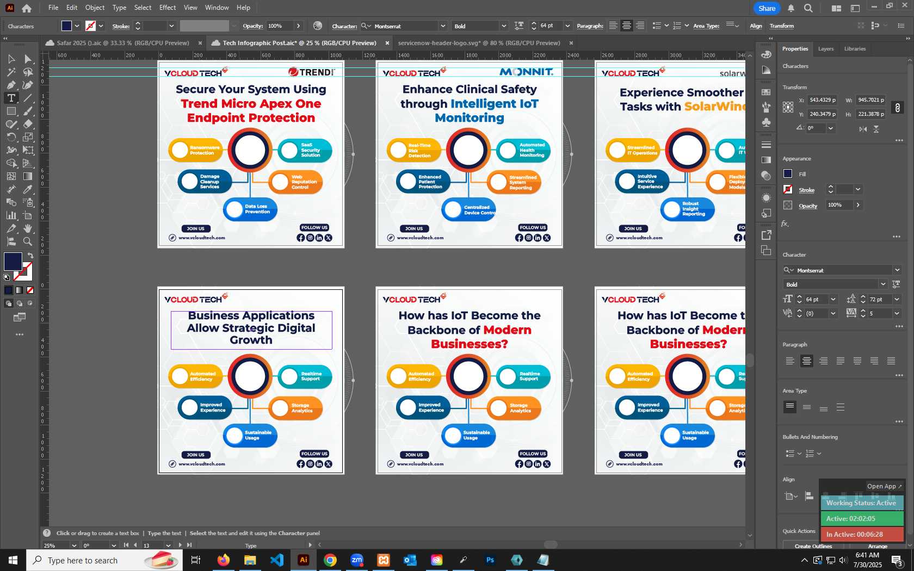Click Flip Horizontal icon in Transform

[863, 129]
